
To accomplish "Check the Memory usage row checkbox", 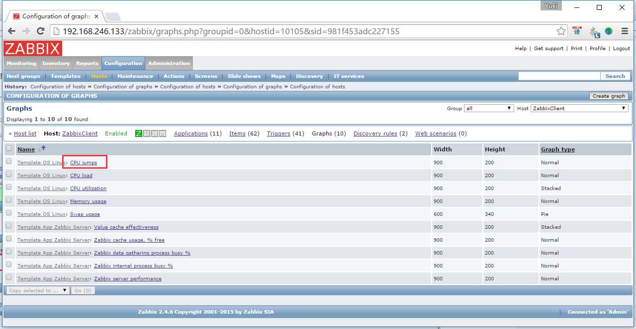I will pyautogui.click(x=8, y=200).
